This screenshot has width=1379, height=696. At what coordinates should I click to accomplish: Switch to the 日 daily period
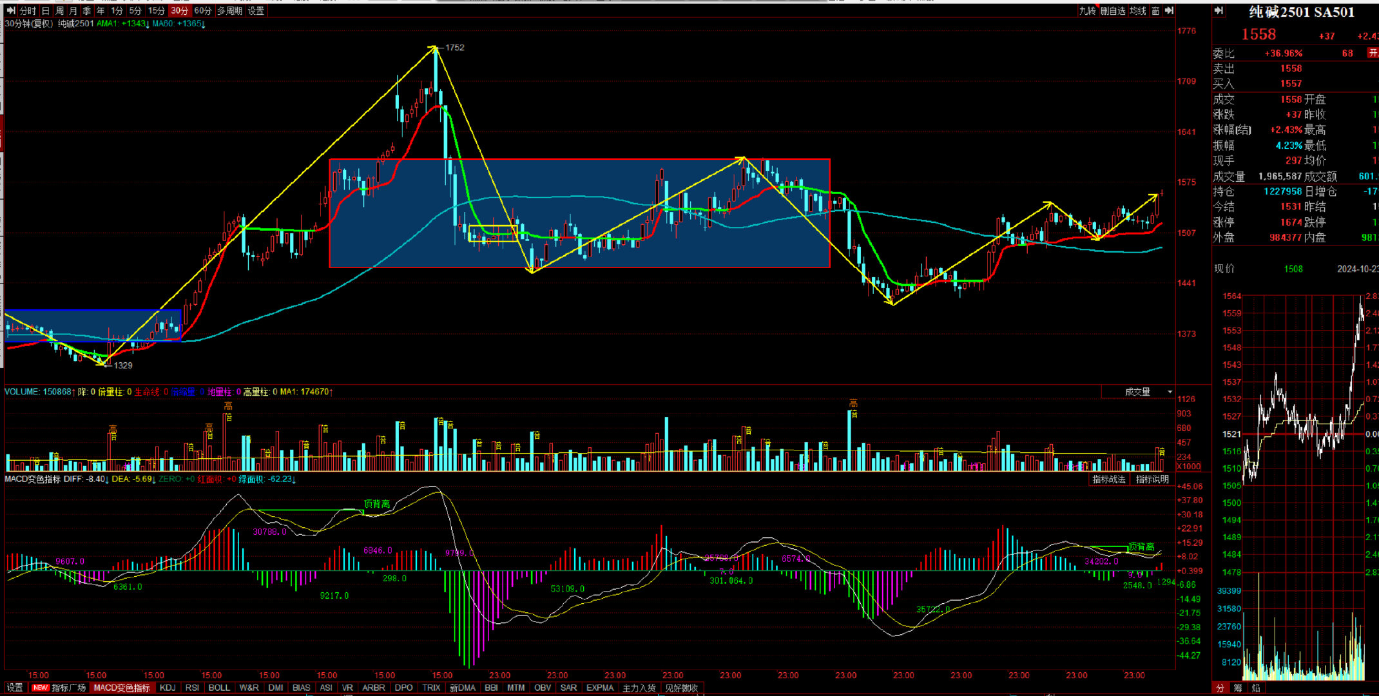click(45, 11)
